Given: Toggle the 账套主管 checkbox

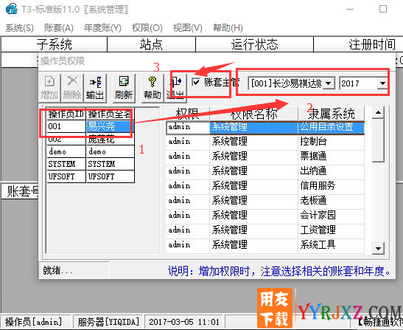Looking at the screenshot, I should point(196,83).
